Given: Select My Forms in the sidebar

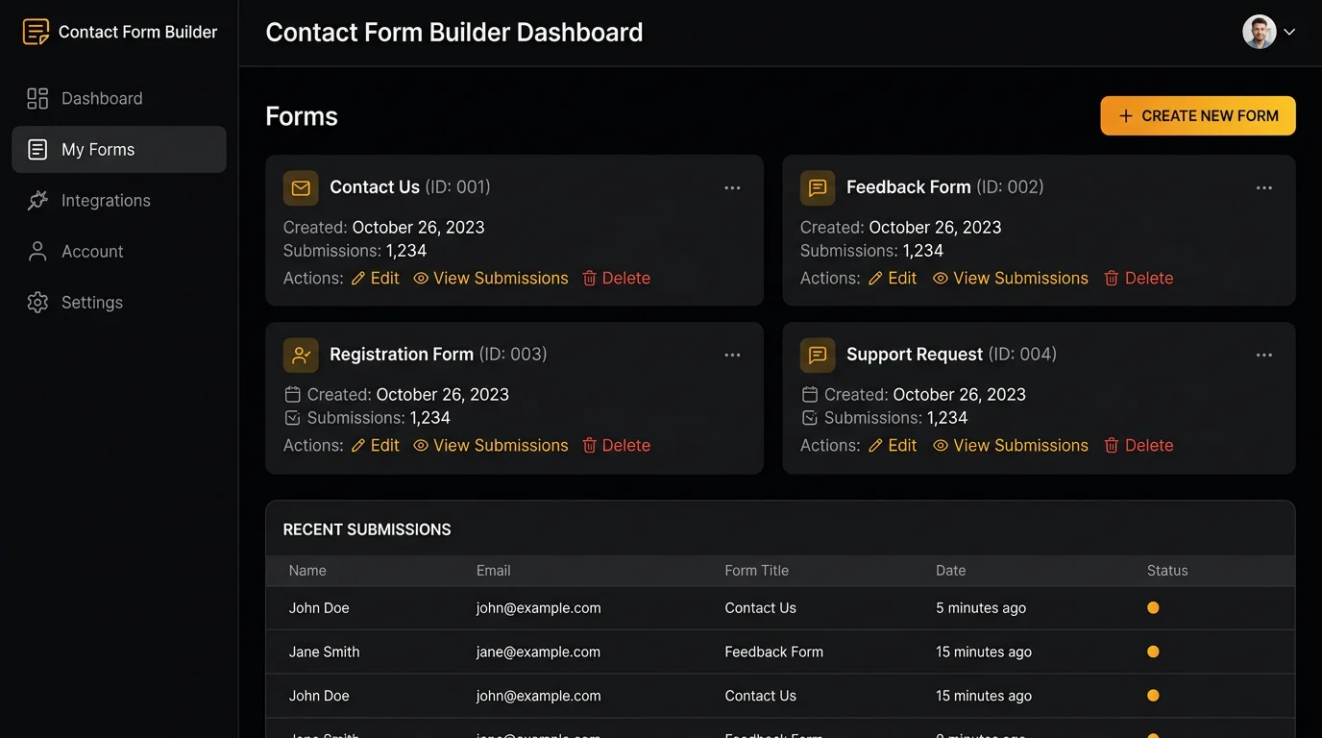Looking at the screenshot, I should click(x=119, y=149).
